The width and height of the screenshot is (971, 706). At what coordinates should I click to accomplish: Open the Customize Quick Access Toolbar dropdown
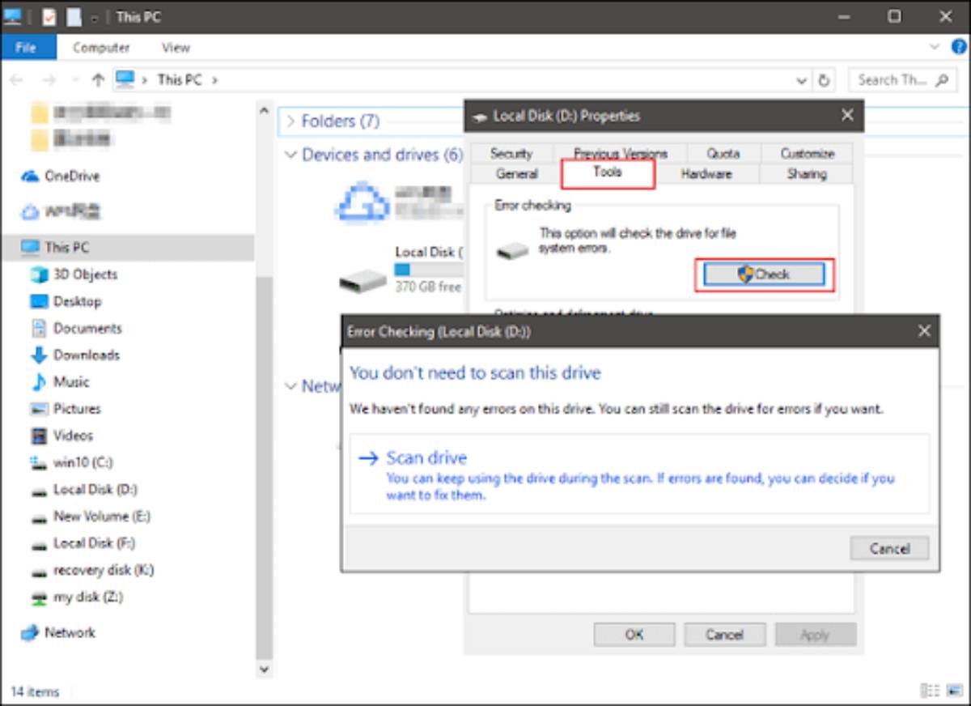point(96,17)
